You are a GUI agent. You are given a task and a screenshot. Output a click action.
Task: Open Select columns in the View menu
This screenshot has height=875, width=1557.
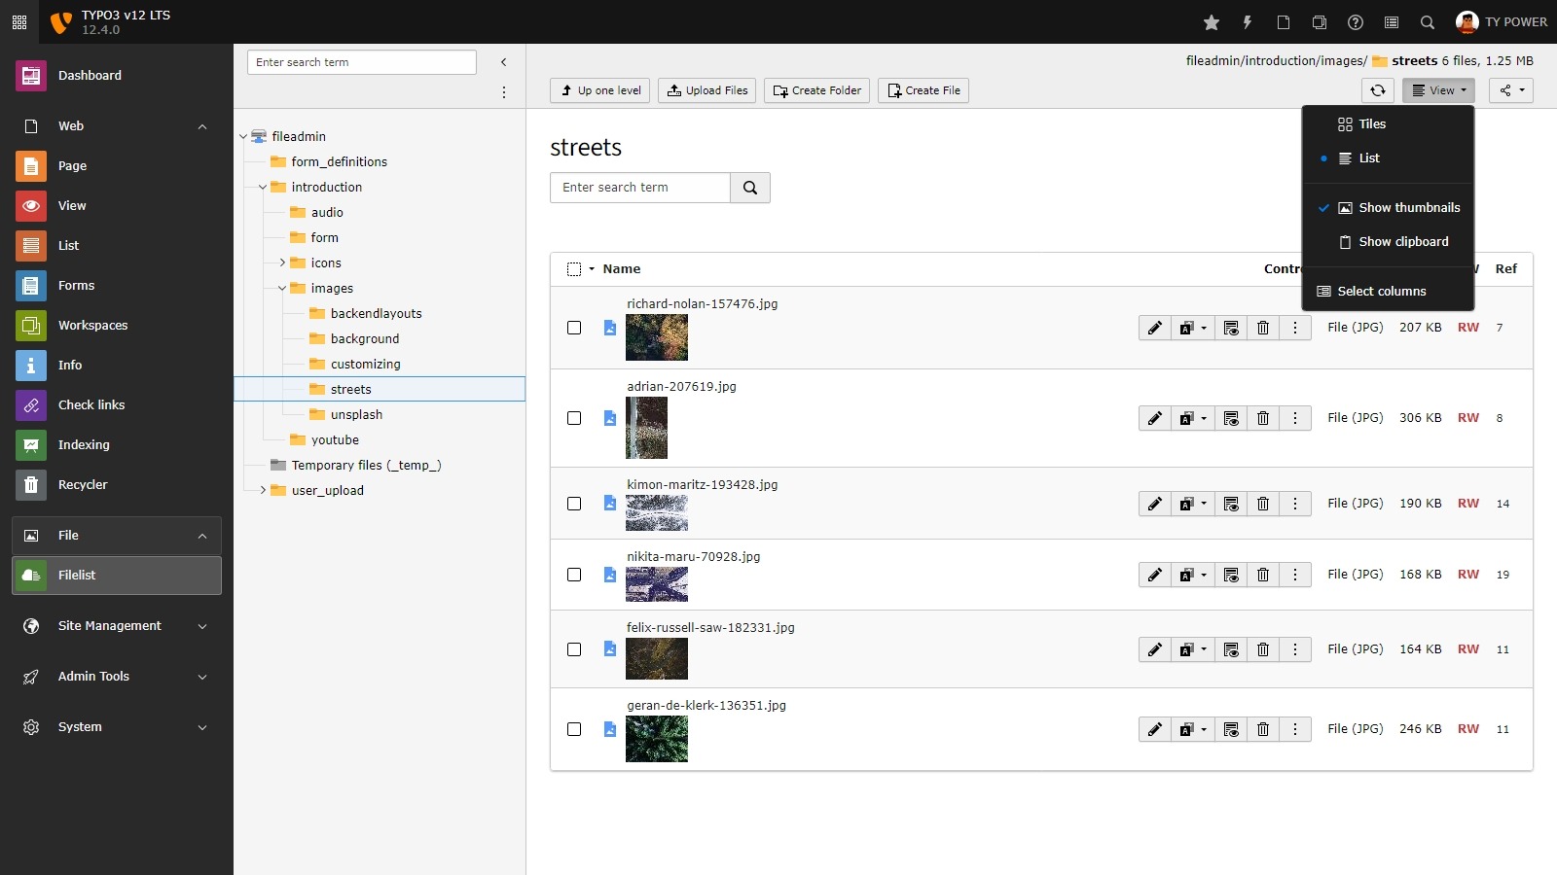tap(1381, 291)
